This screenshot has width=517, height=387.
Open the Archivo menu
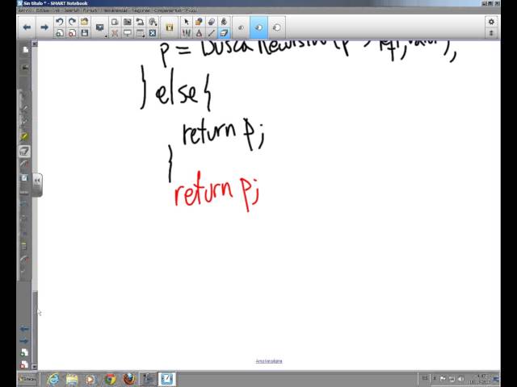click(x=25, y=10)
